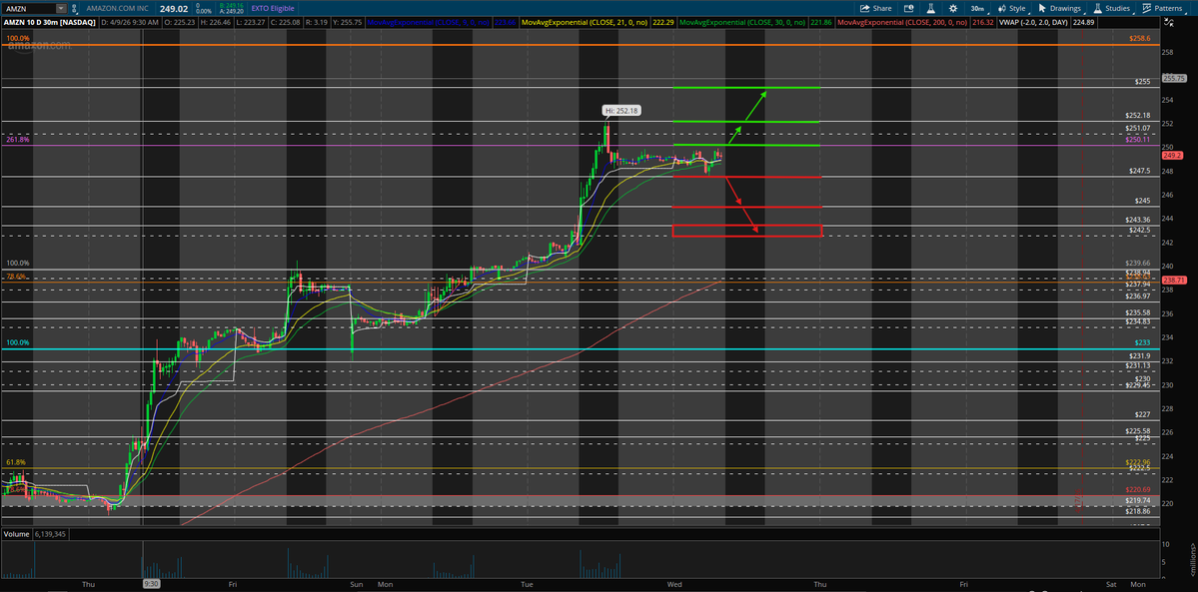Viewport: 1198px width, 592px height.
Task: Open the flask icon next to the settings gear
Action: point(930,8)
